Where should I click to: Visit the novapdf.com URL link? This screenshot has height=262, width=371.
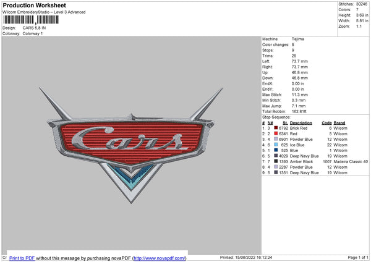(x=159, y=258)
